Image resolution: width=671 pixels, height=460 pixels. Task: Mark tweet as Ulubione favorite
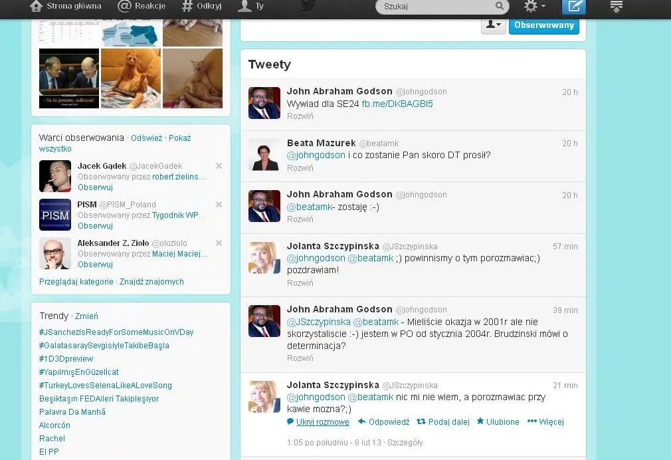point(498,422)
